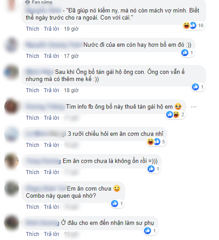The height and width of the screenshot is (240, 219).
Task: Click the like icon on the 'Combo này quen' comment
Action: pos(115,203)
